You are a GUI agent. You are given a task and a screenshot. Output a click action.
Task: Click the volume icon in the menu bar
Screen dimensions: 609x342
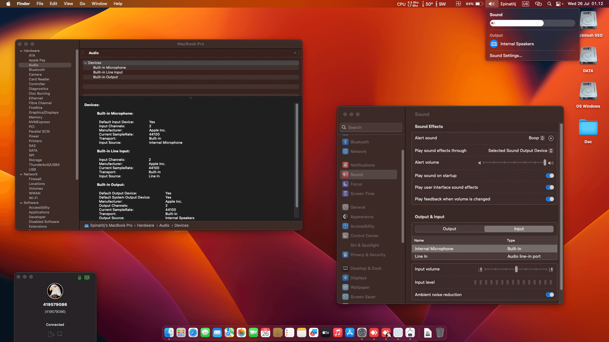[491, 4]
